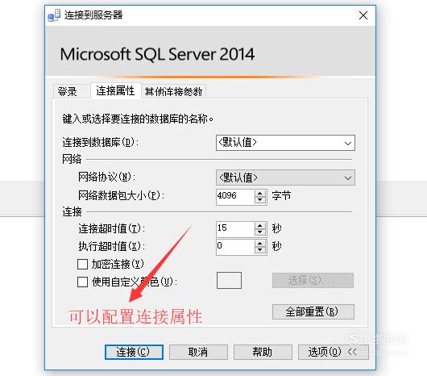Collapse options with 选项(O) << button

click(334, 352)
